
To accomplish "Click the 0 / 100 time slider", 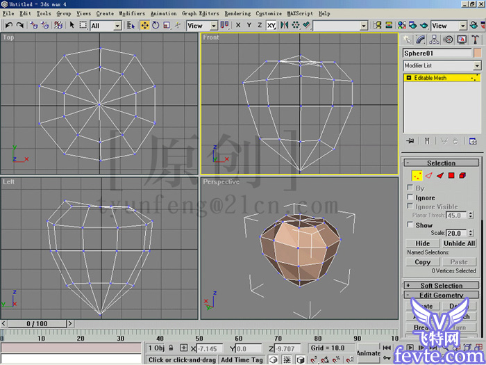I will (37, 324).
